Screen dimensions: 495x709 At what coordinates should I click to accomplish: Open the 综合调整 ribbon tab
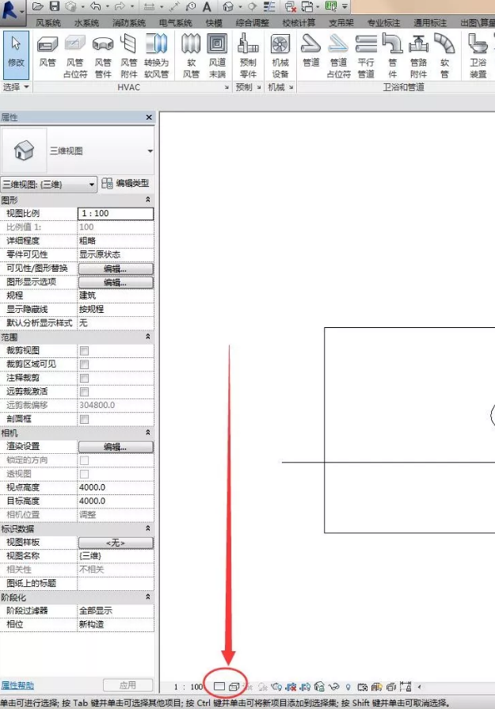[252, 23]
